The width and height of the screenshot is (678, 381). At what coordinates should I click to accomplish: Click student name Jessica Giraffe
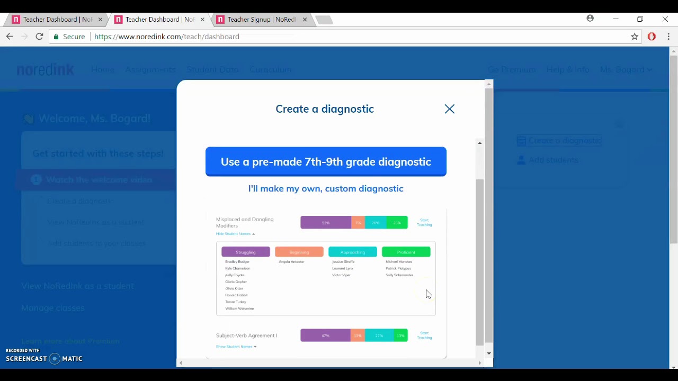(343, 261)
